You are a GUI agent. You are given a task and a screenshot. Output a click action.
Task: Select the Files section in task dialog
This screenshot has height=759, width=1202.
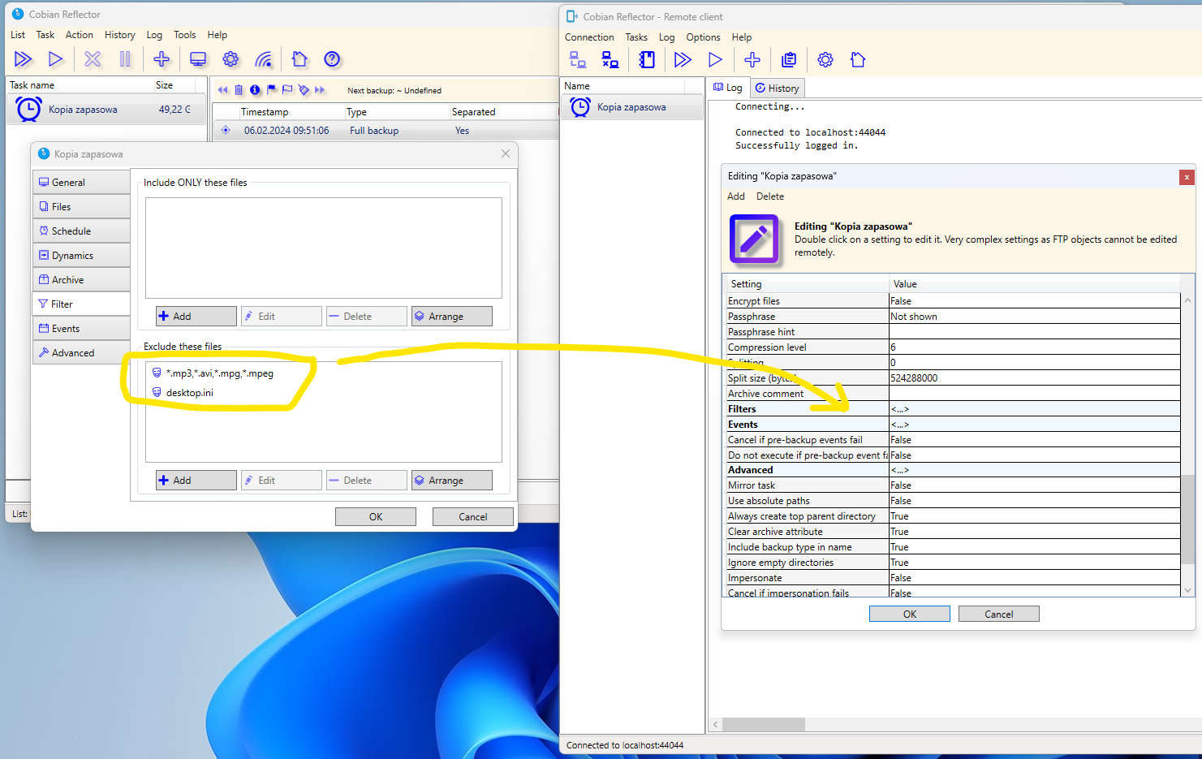coord(81,207)
